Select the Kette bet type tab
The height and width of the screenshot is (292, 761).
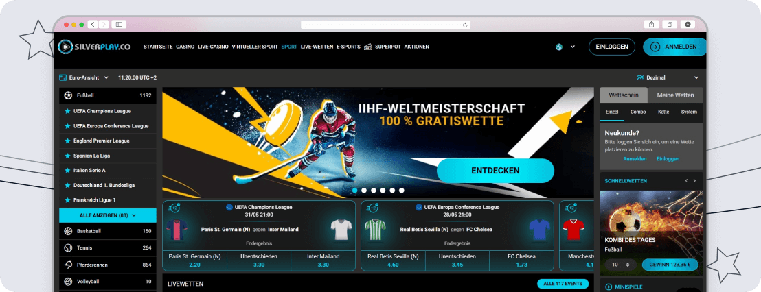click(663, 112)
